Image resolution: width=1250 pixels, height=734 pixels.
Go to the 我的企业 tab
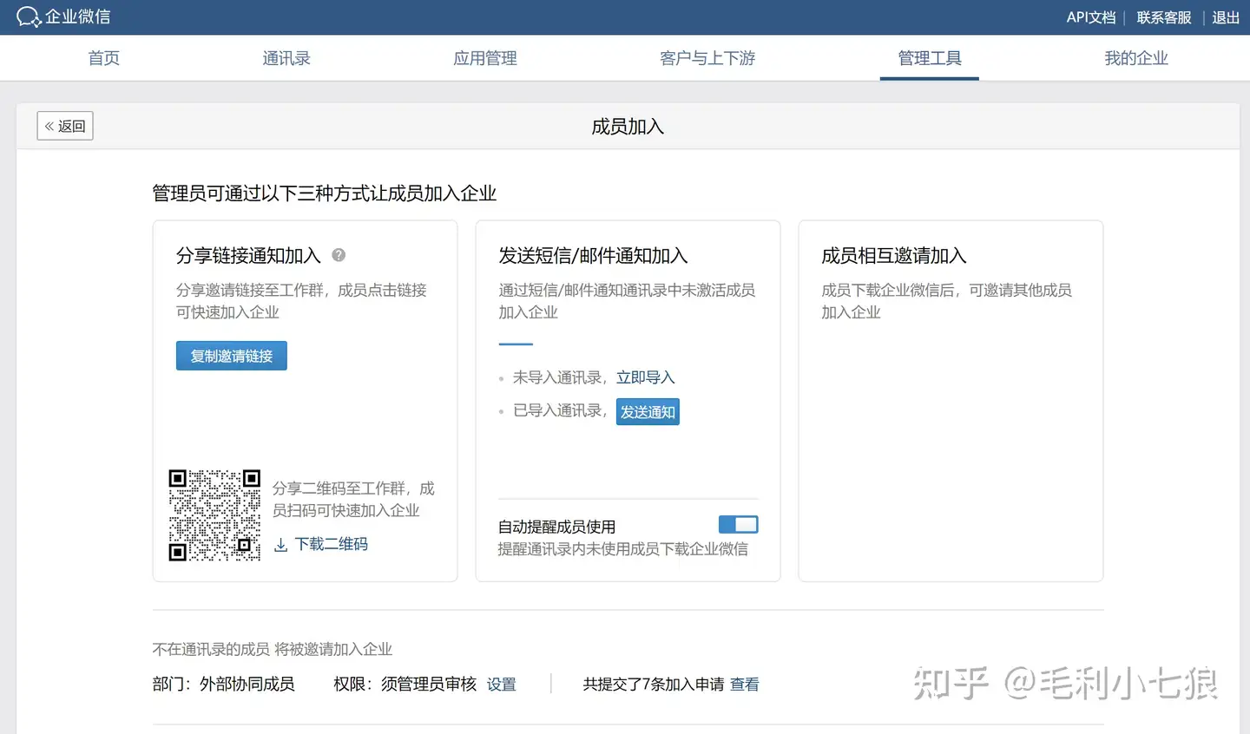pyautogui.click(x=1136, y=58)
